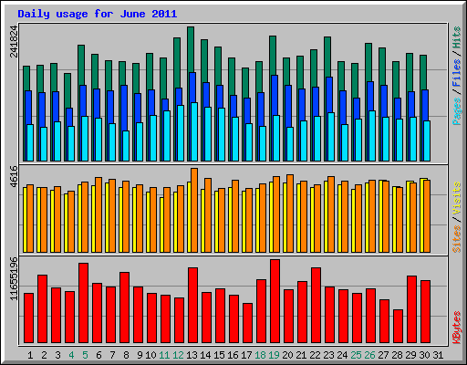
Task: Click the 'Daily usage for June 2011' title
Action: pos(98,14)
